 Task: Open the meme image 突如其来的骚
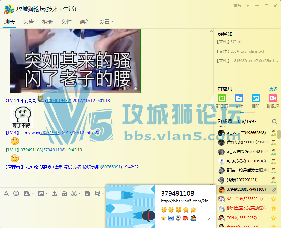point(75,61)
